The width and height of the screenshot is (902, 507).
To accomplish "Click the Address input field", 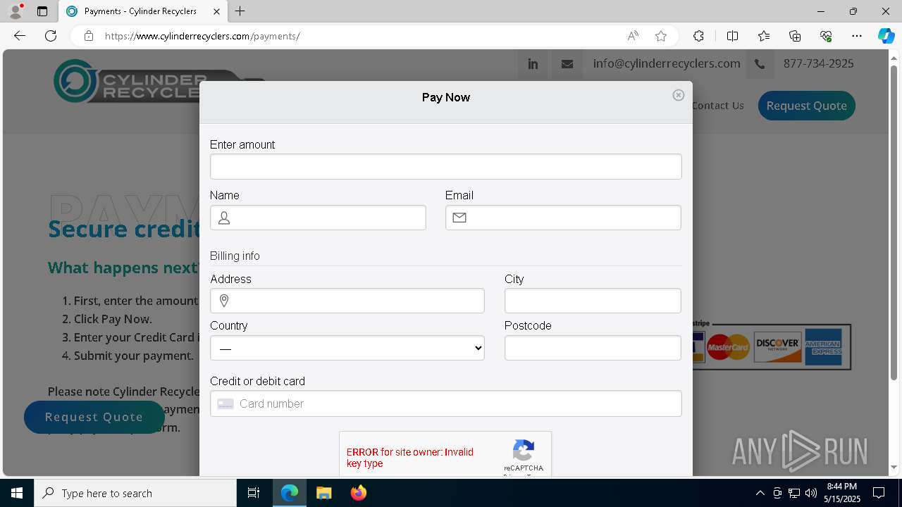I will pos(347,301).
